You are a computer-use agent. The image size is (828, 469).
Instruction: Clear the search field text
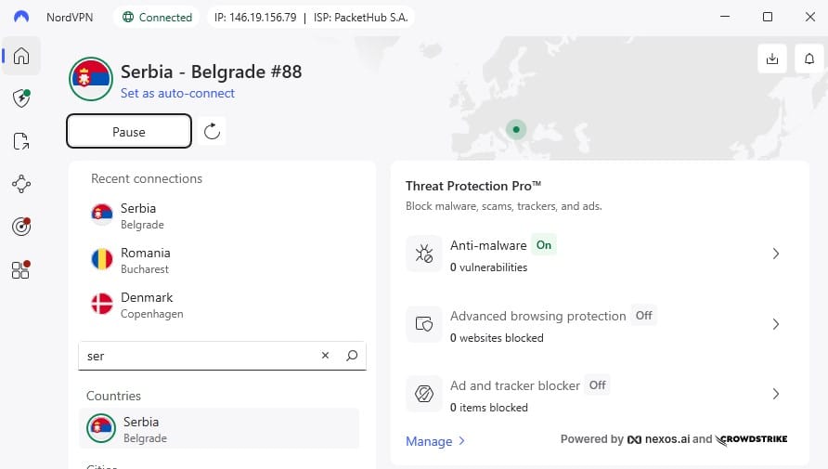(325, 356)
